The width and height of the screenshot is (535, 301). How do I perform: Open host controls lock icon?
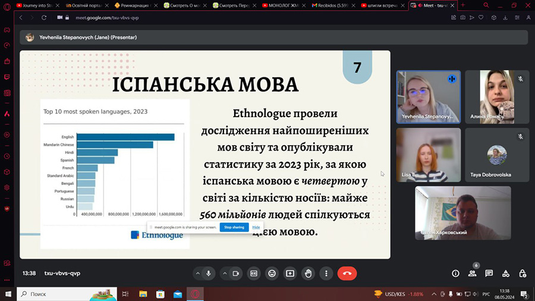523,274
